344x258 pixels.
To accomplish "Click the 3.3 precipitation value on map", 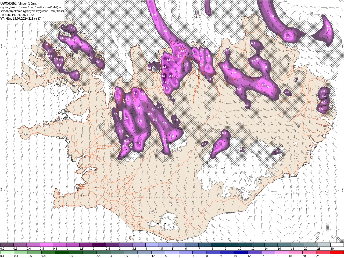I will coord(163,76).
